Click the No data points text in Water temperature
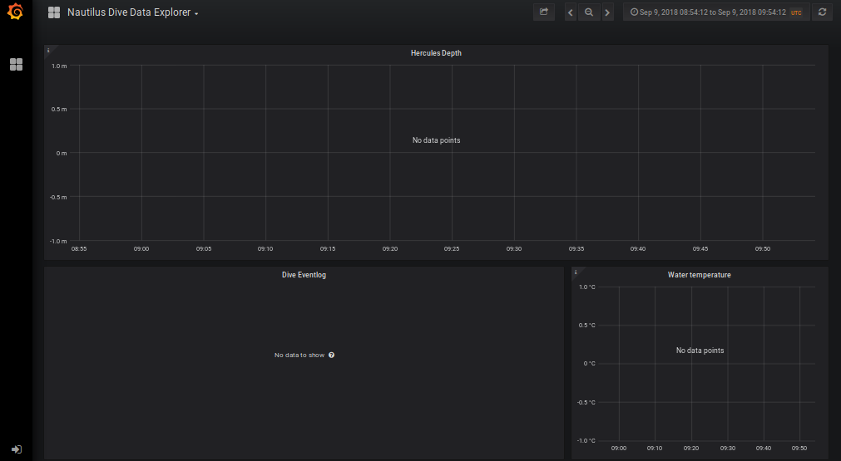The height and width of the screenshot is (461, 841). point(700,351)
